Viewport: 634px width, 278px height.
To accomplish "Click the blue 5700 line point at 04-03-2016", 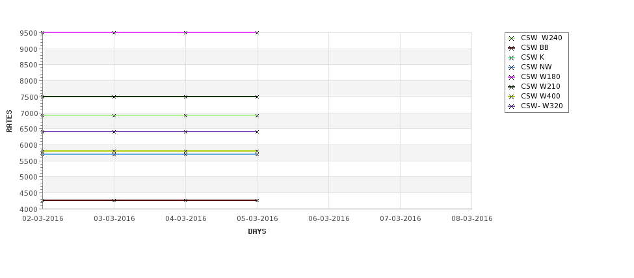I will [185, 154].
